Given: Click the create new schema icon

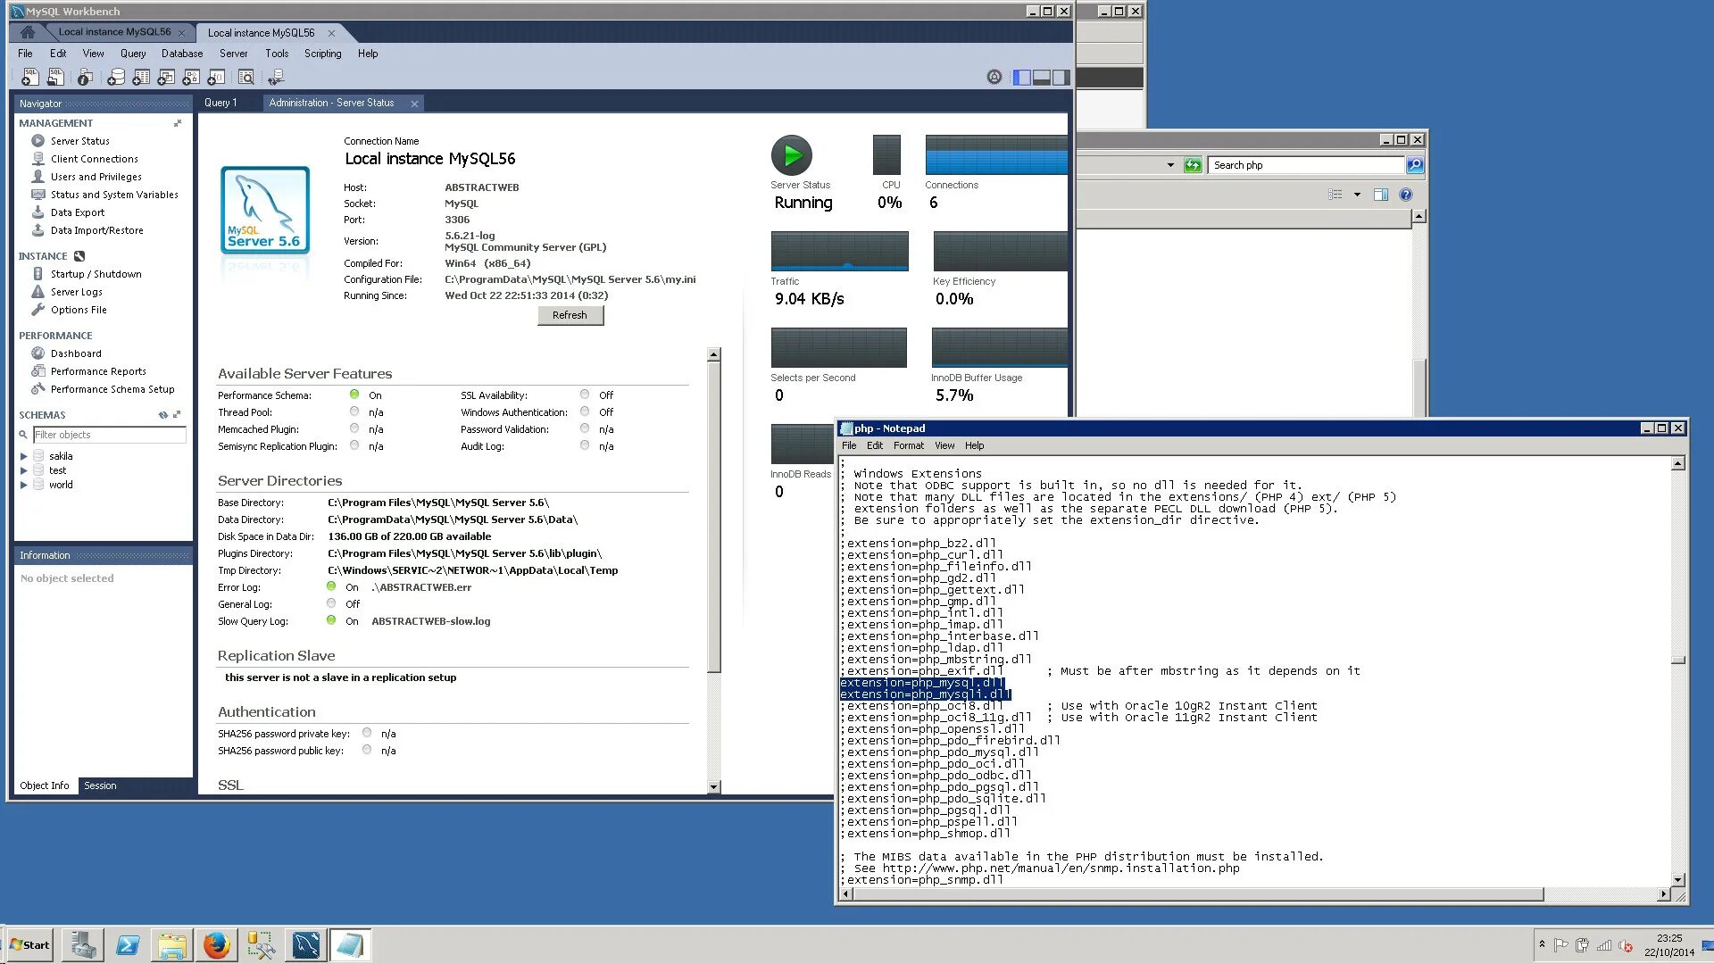Looking at the screenshot, I should point(116,78).
